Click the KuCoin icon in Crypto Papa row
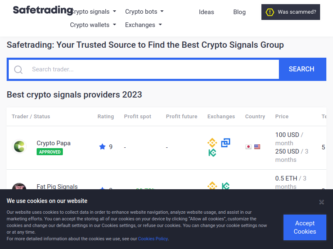 (212, 153)
